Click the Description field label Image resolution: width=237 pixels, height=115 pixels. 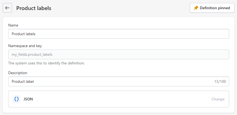tap(18, 73)
